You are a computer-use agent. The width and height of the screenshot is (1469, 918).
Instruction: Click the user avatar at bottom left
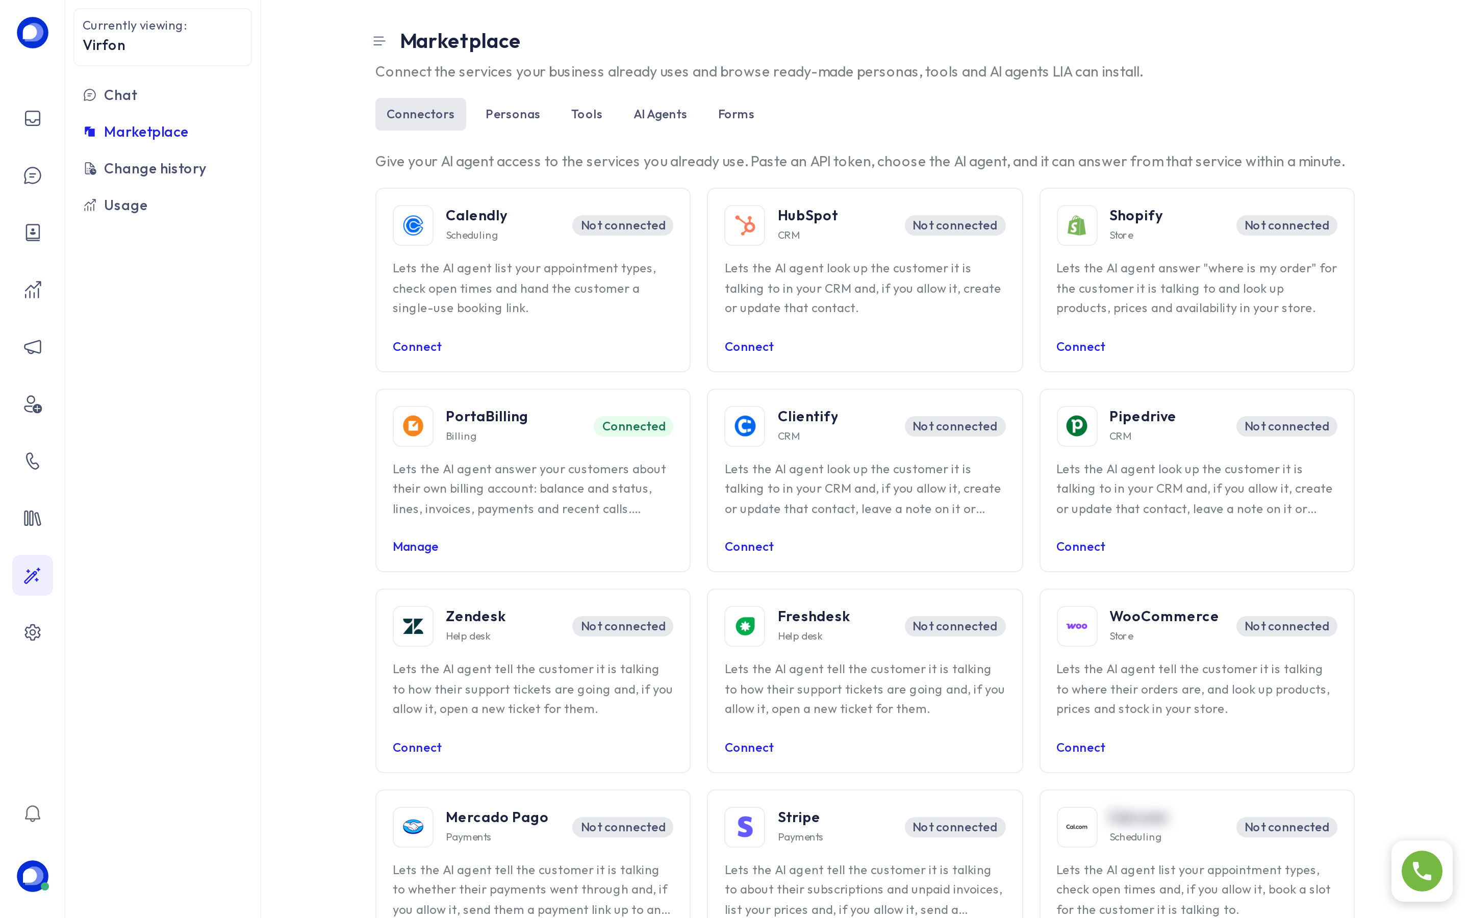click(32, 876)
